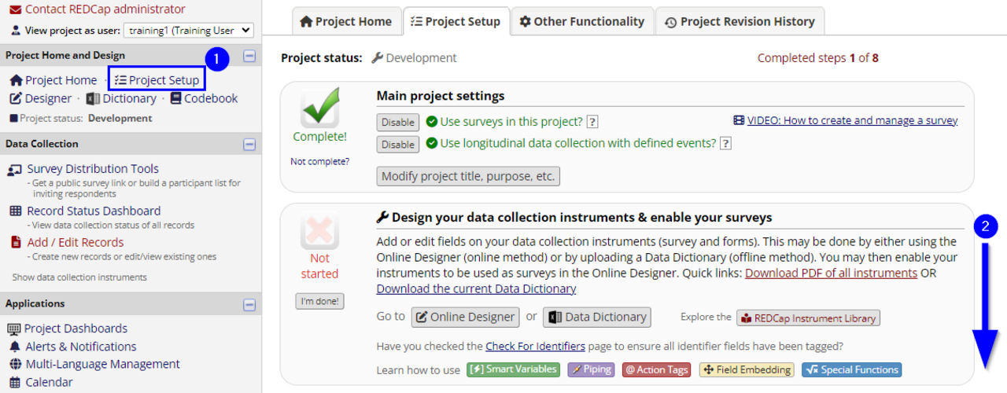
Task: Download the current Data Dictionary link
Action: pos(476,289)
